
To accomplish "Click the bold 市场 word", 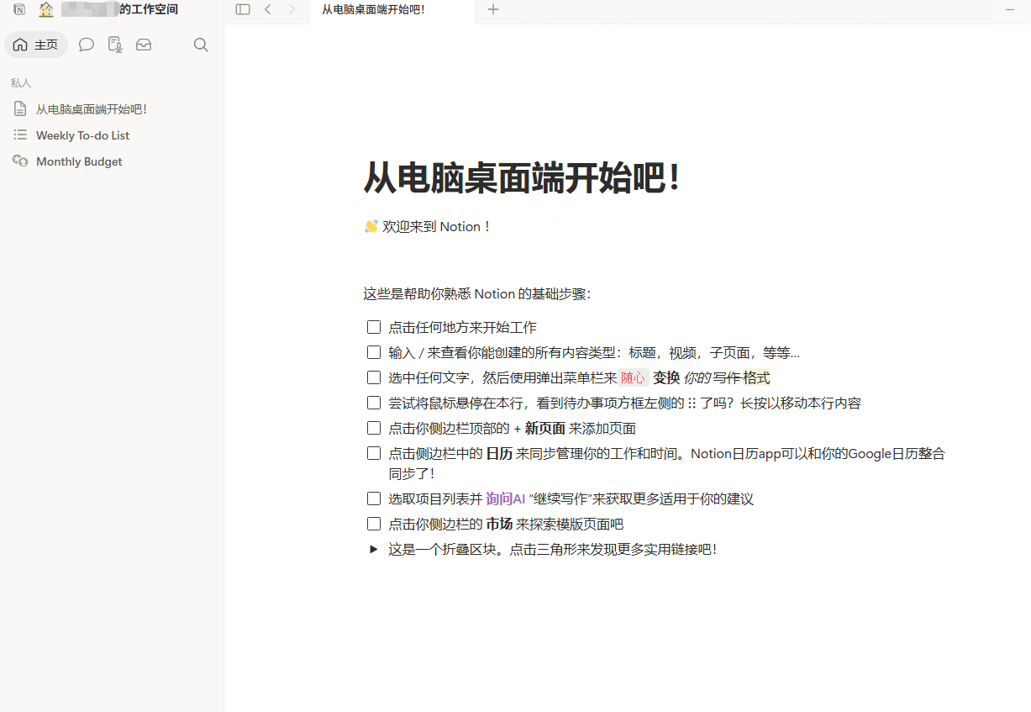I will (499, 524).
